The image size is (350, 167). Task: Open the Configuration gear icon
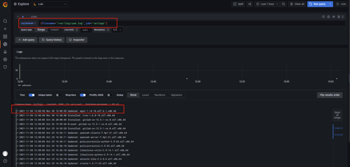(5, 59)
